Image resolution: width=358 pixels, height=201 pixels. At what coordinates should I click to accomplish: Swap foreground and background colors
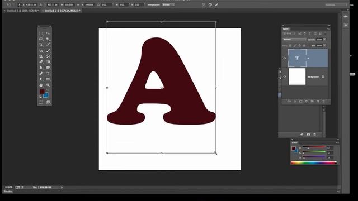pos(48,90)
